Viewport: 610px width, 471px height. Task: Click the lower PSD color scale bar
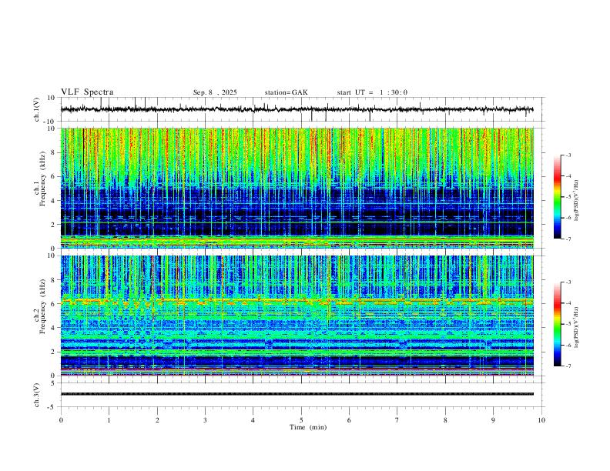(x=557, y=324)
